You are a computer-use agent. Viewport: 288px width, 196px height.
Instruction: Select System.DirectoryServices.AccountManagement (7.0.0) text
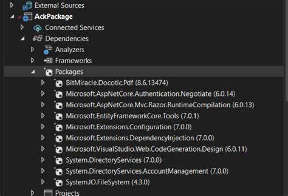click(147, 171)
